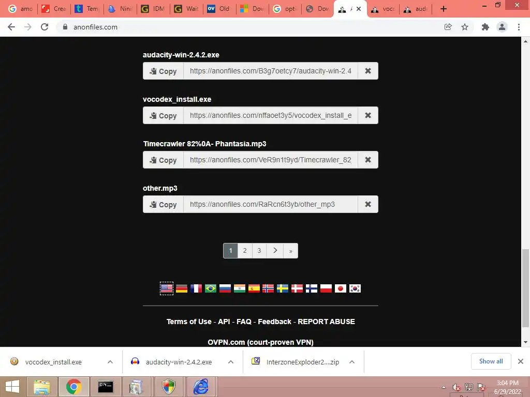Remove vocodex_install.exe entry with X
Image resolution: width=530 pixels, height=397 pixels.
(368, 115)
